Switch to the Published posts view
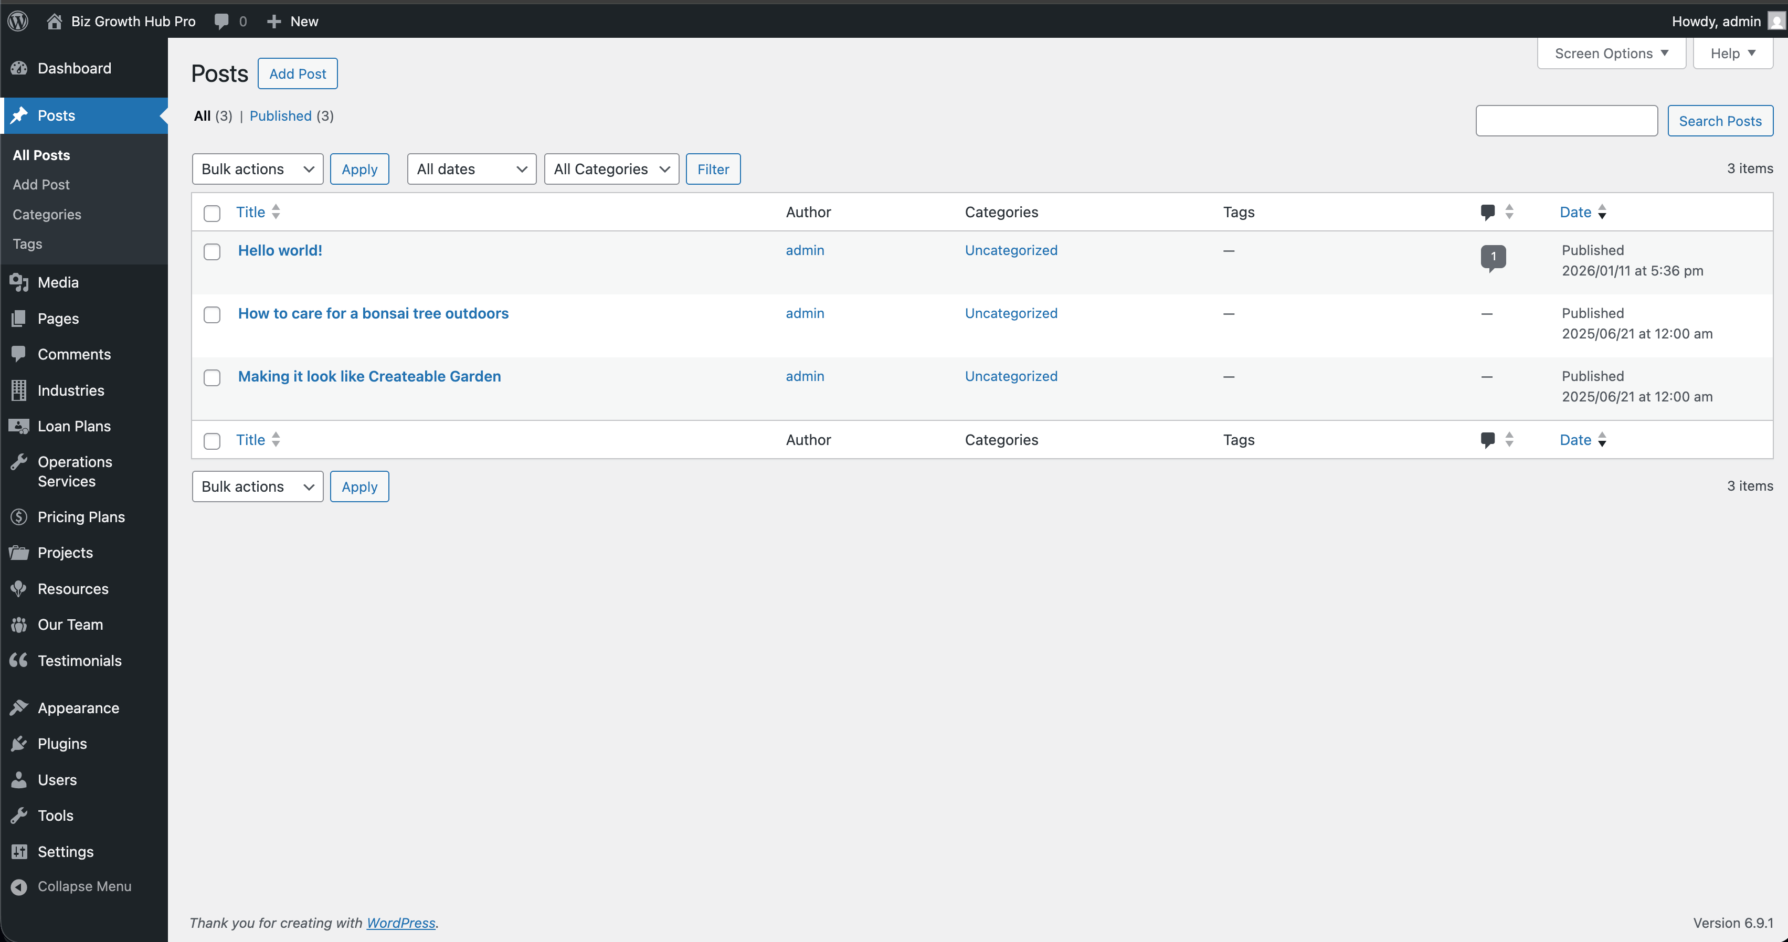Screen dimensions: 1788x942 [x=280, y=116]
